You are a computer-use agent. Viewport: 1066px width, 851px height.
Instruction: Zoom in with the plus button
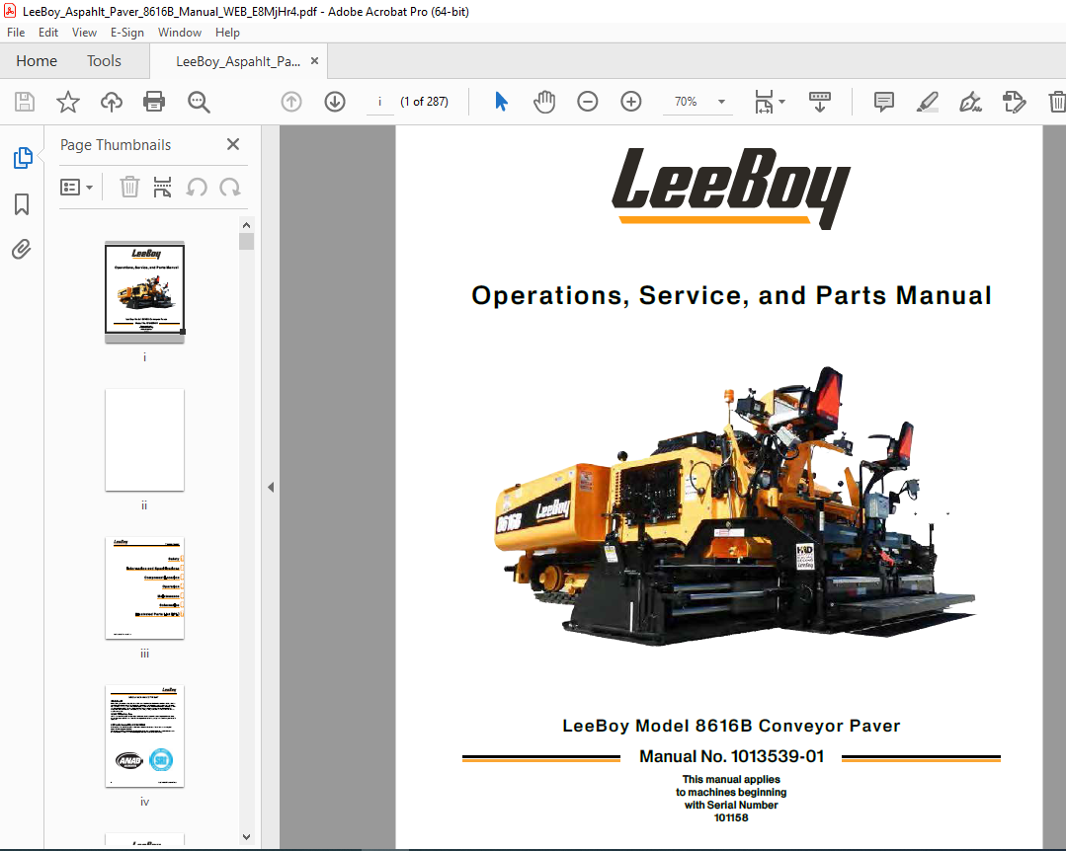click(631, 102)
